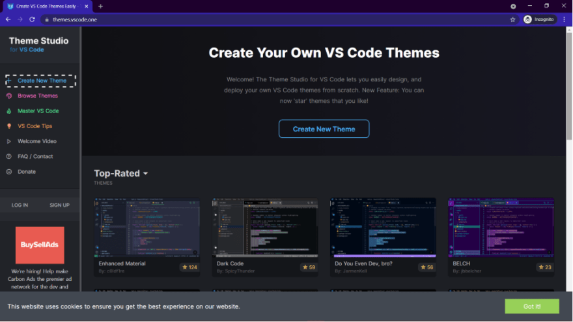
Task: Accept cookies with Got it! button
Action: point(532,306)
